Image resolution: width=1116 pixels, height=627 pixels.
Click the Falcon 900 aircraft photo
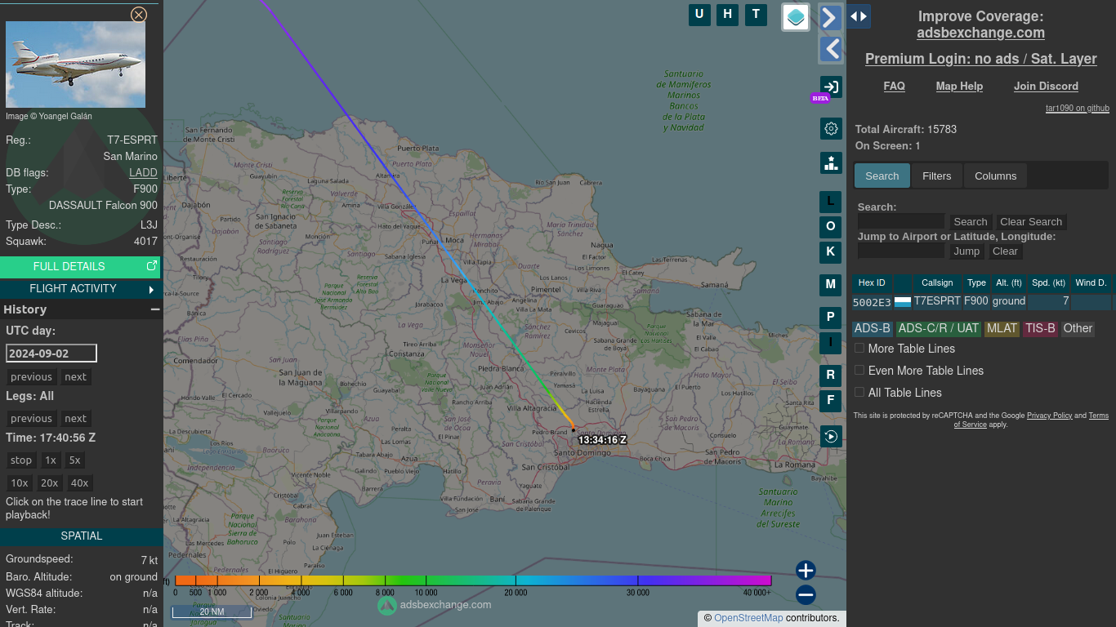tap(75, 64)
